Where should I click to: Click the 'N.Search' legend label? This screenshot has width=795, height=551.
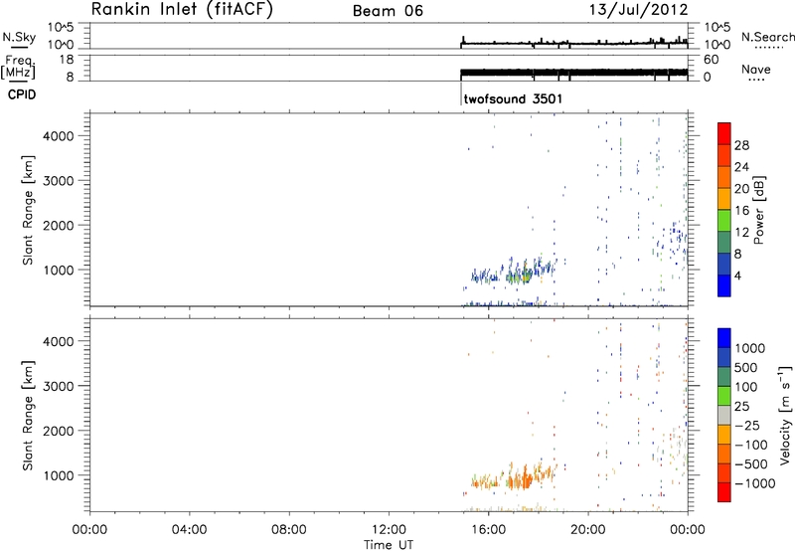pos(767,37)
